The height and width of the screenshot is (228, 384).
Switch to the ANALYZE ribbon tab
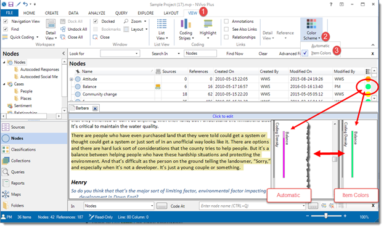97,13
